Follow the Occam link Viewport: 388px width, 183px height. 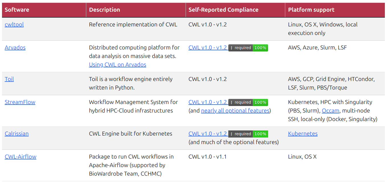pos(330,111)
